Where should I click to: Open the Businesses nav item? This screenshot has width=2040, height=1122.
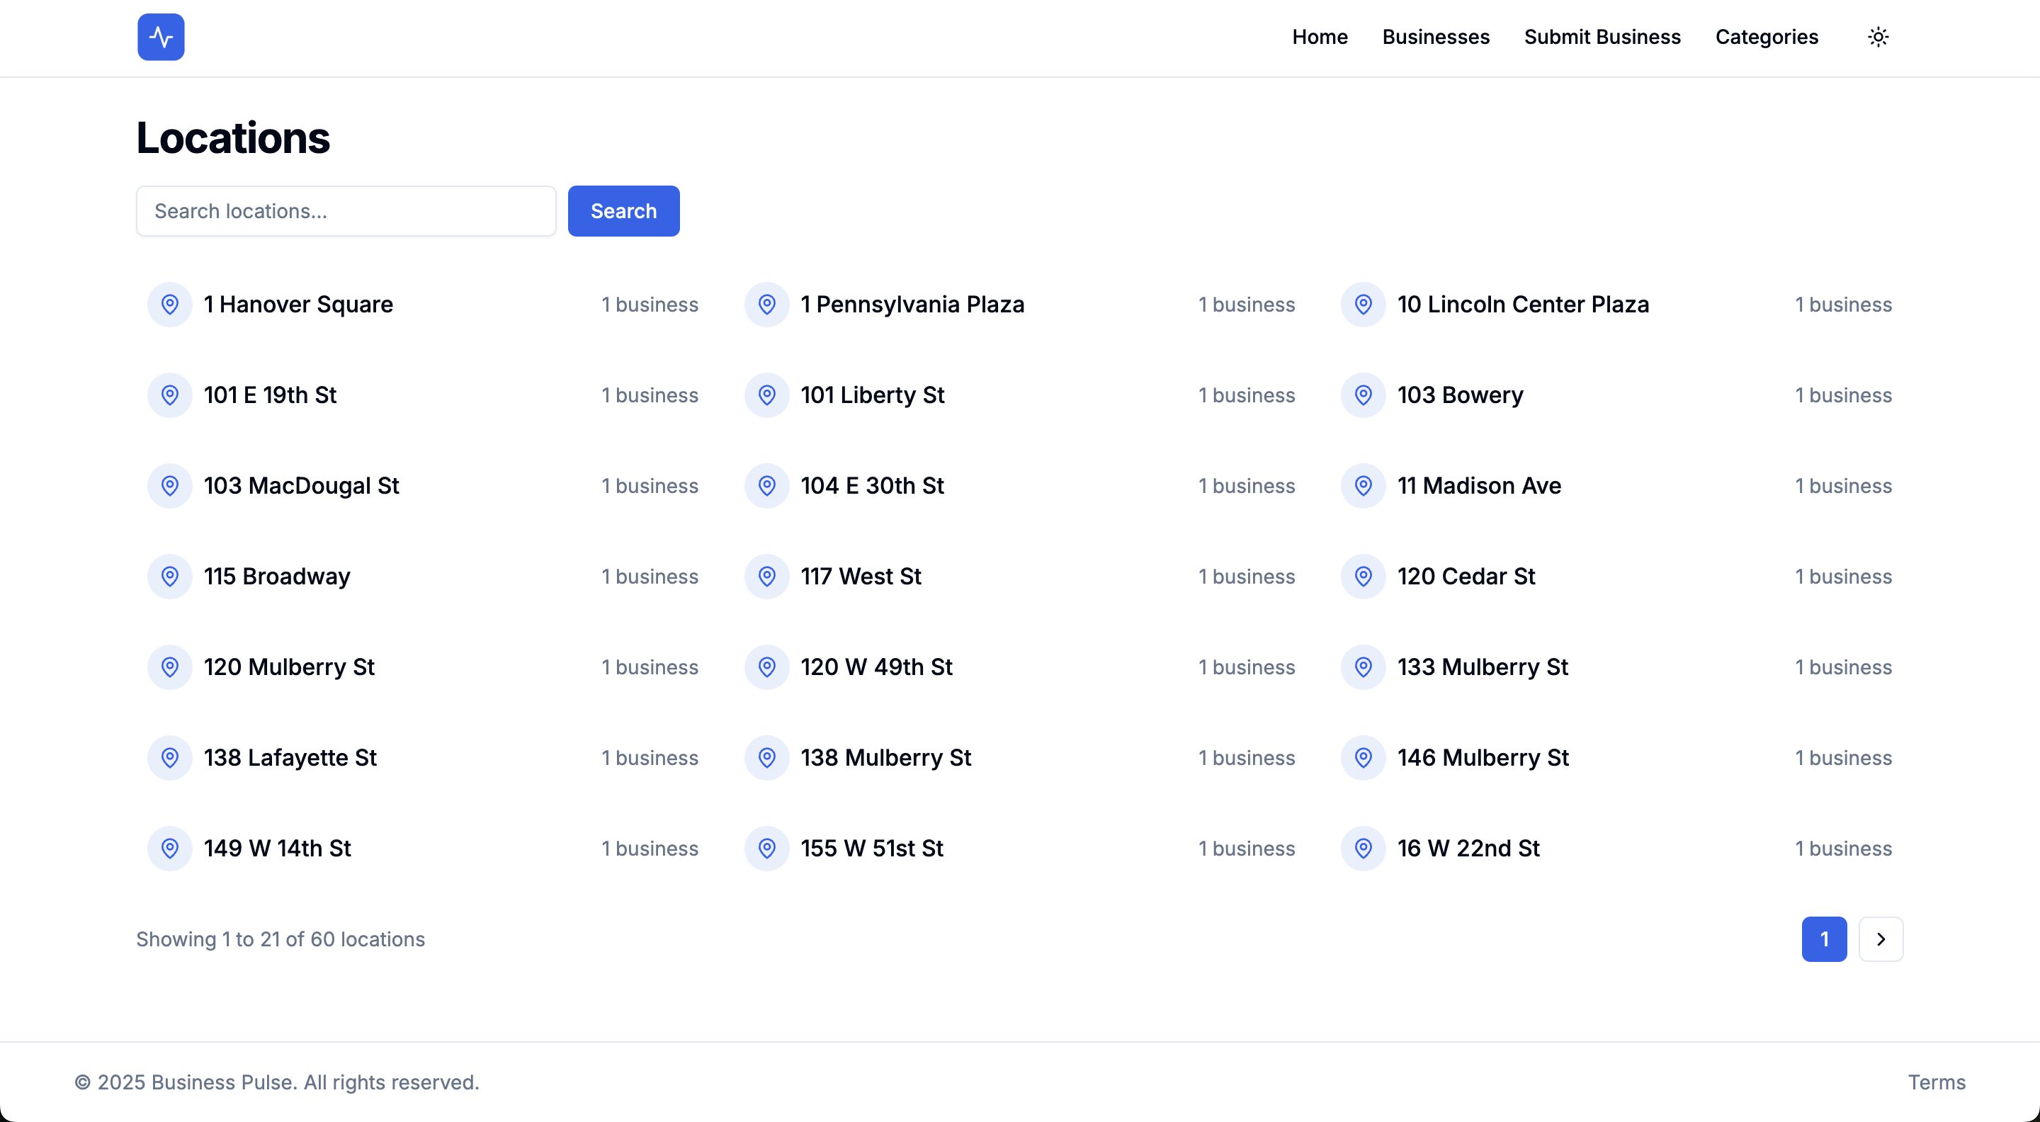coord(1435,38)
